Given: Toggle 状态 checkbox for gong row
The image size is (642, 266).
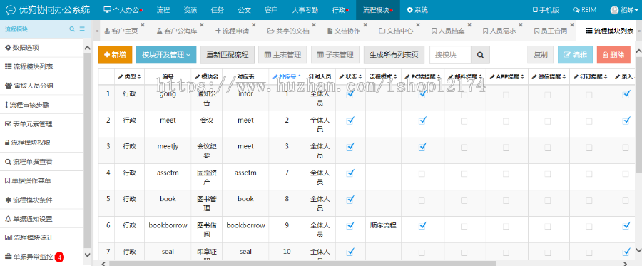Looking at the screenshot, I should [x=350, y=95].
